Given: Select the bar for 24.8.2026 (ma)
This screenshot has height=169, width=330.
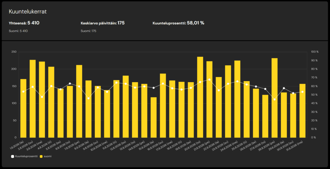Looking at the screenshot, I should click(238, 99).
